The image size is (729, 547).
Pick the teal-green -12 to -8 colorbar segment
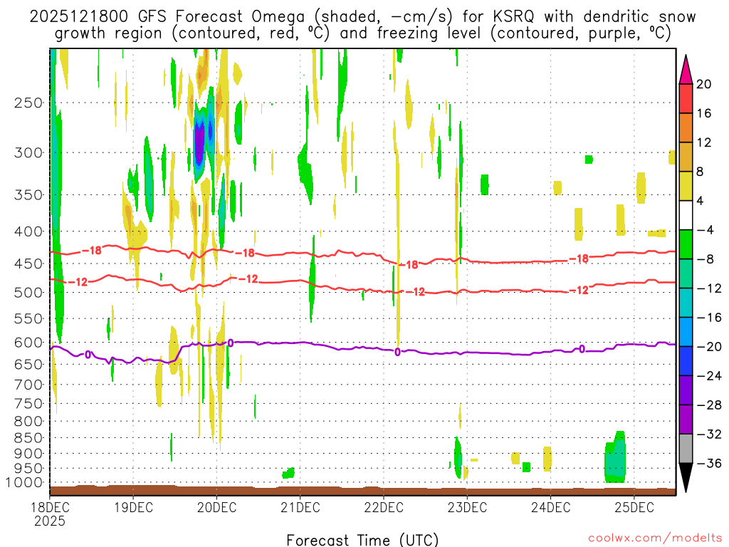(x=686, y=273)
